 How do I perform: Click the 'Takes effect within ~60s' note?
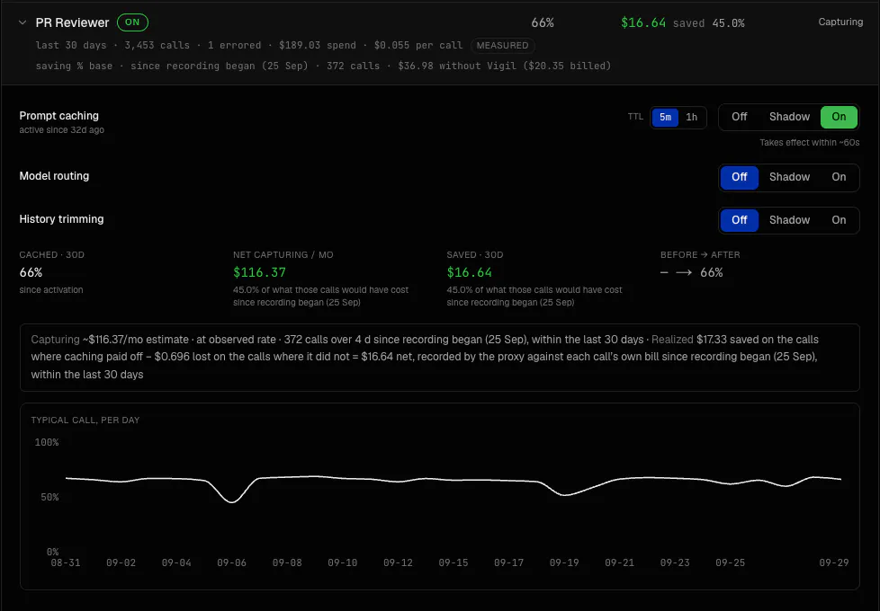coord(809,142)
